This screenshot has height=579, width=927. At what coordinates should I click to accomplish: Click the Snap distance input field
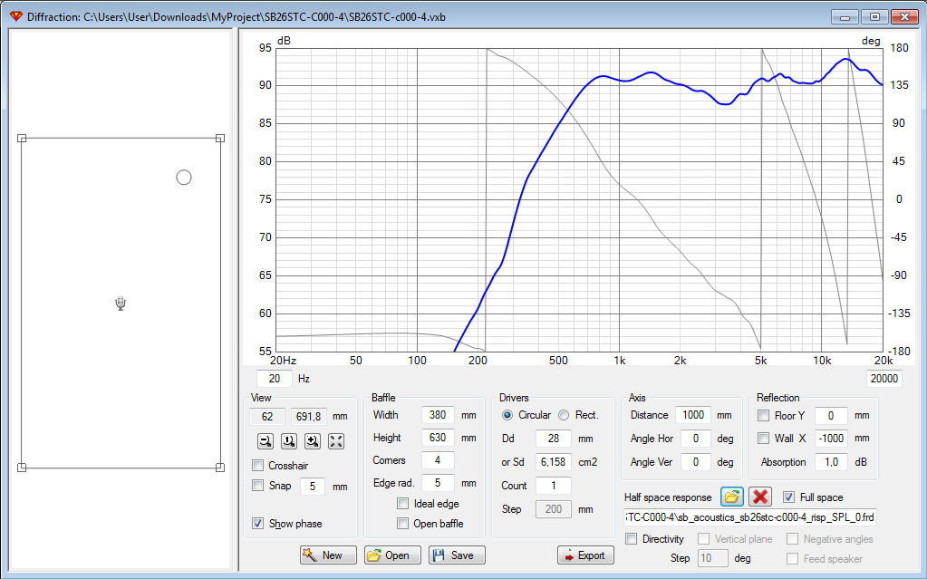point(312,487)
